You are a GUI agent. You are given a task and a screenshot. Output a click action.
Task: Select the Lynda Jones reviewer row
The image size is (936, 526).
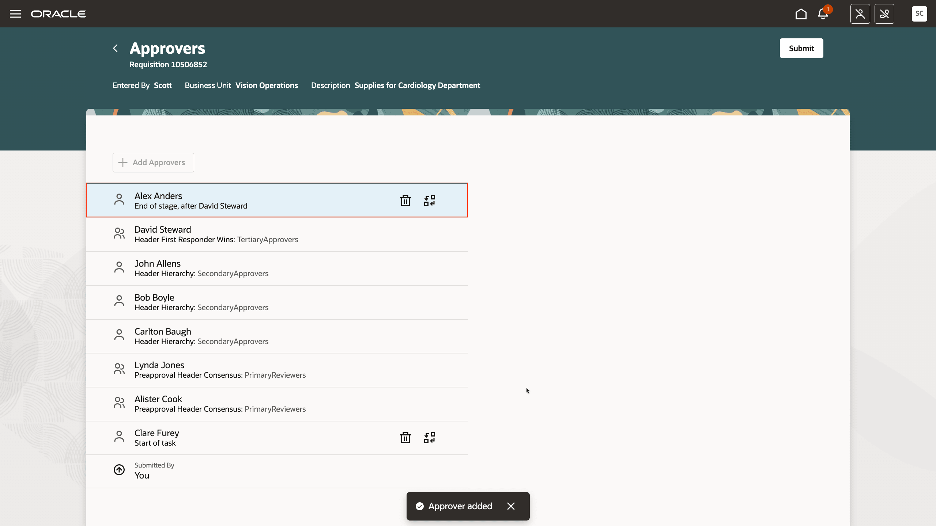point(277,370)
